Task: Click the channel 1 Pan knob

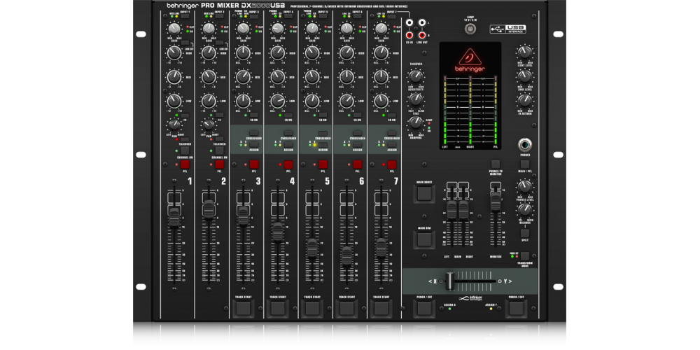Action: pyautogui.click(x=174, y=125)
